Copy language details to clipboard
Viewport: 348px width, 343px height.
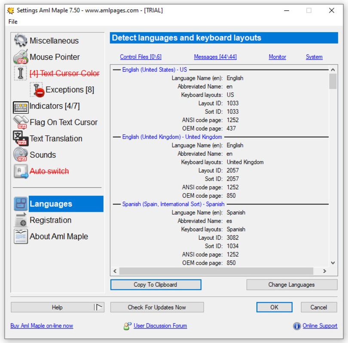click(x=156, y=285)
